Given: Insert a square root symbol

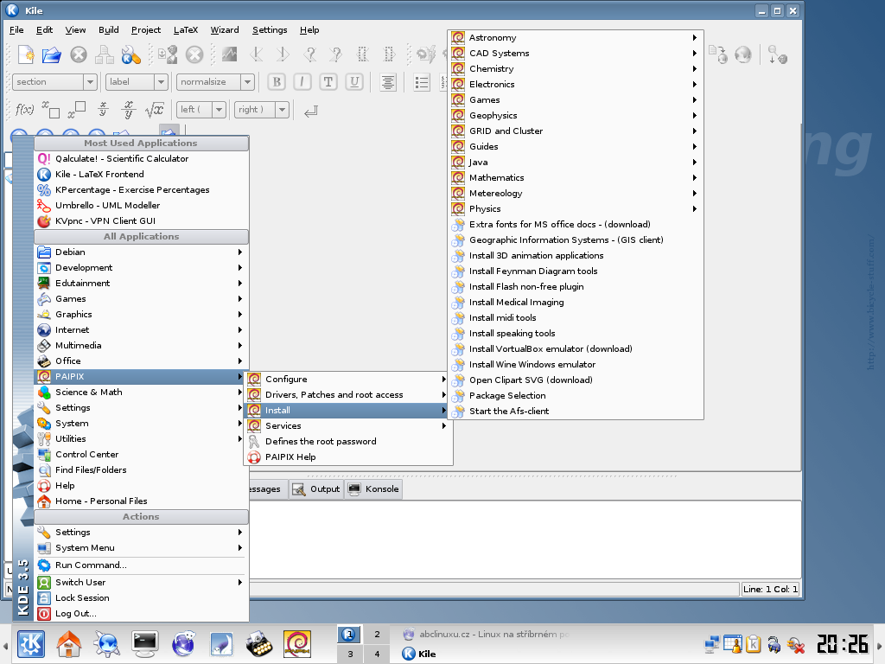Looking at the screenshot, I should (154, 110).
